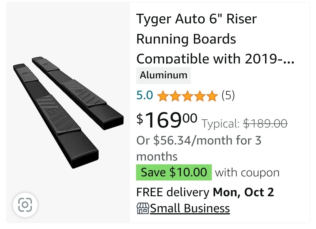Open the Small Business link
316x229 pixels.
coord(190,209)
